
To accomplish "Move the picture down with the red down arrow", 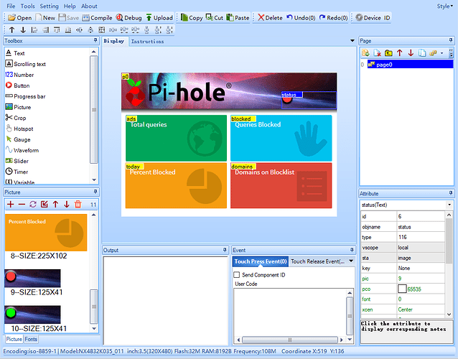I will click(67, 204).
